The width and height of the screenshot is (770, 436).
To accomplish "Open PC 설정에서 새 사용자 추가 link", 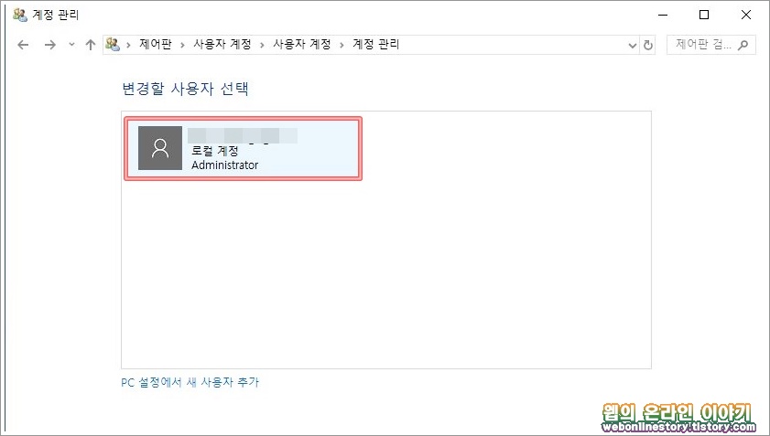I will [x=190, y=382].
